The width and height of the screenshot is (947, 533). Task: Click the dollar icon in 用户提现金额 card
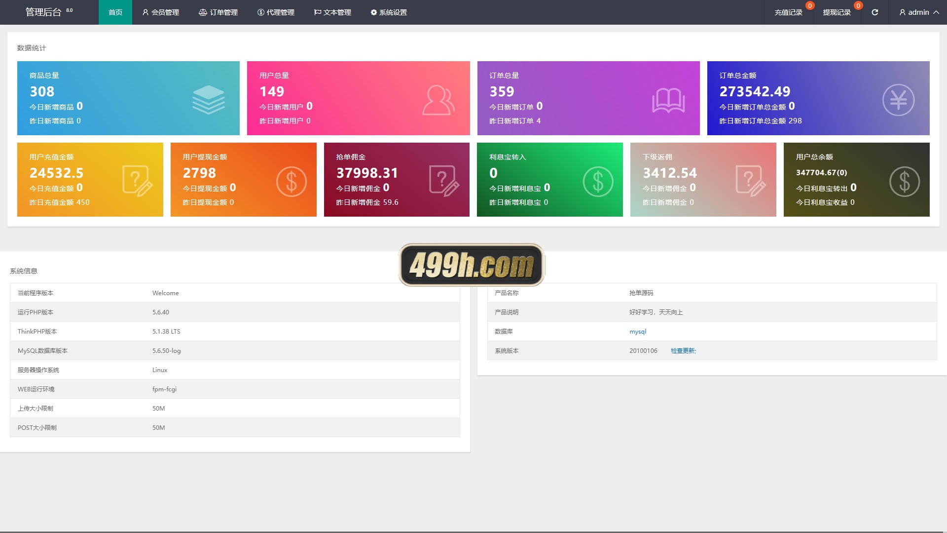pos(291,182)
